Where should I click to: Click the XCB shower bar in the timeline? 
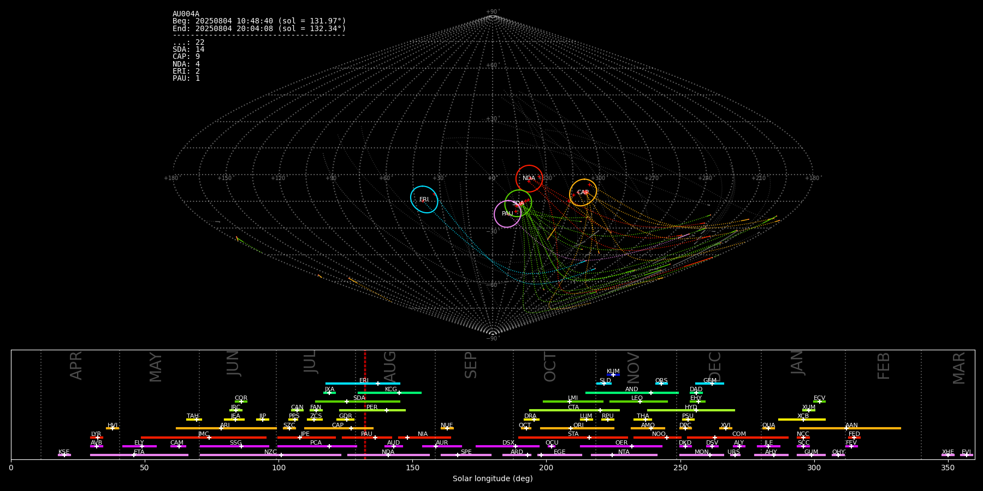802,420
